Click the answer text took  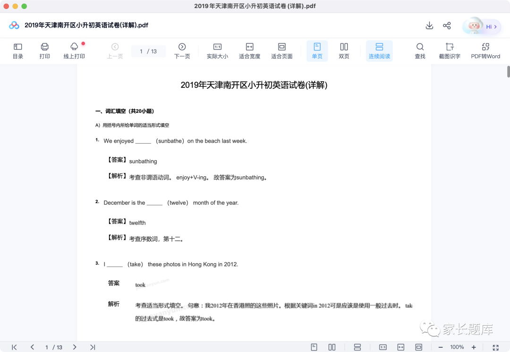(140, 285)
